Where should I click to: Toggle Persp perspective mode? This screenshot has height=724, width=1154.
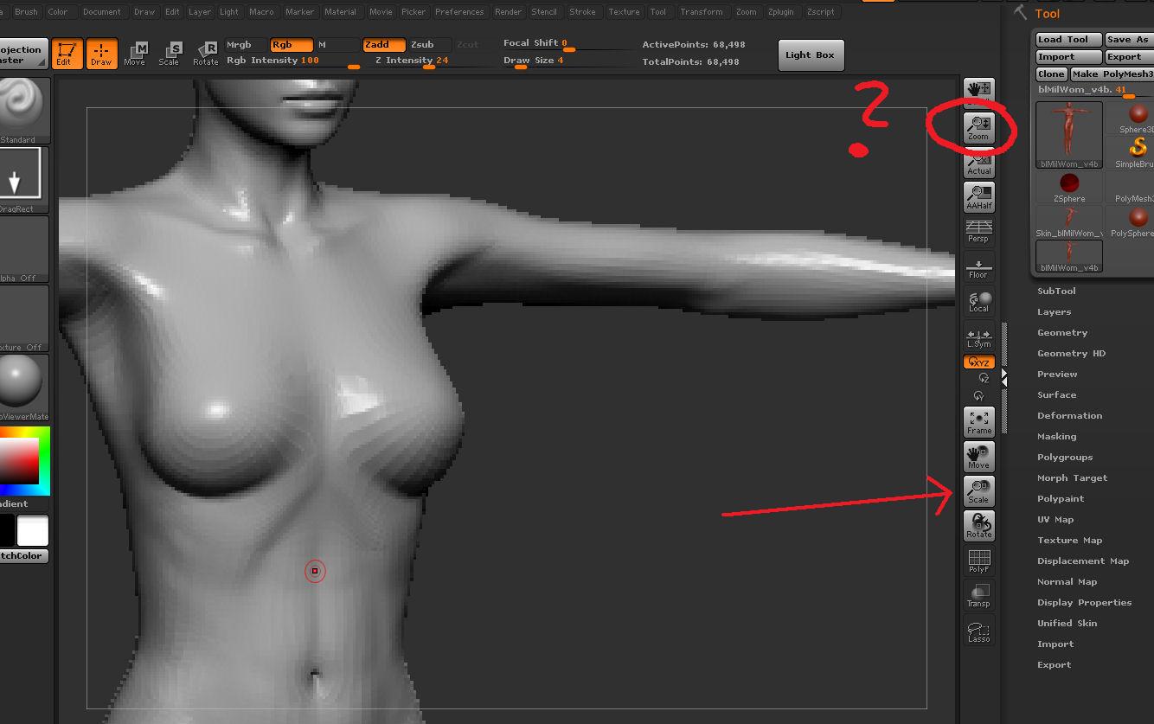[978, 232]
